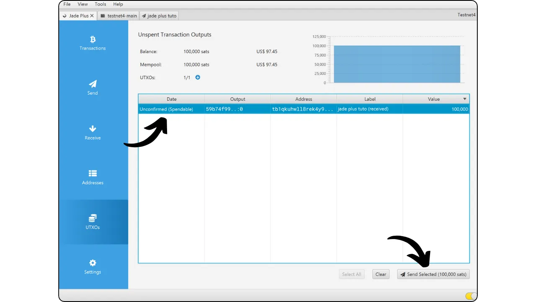Click the blue balance chart area
536x302 pixels.
[x=397, y=64]
